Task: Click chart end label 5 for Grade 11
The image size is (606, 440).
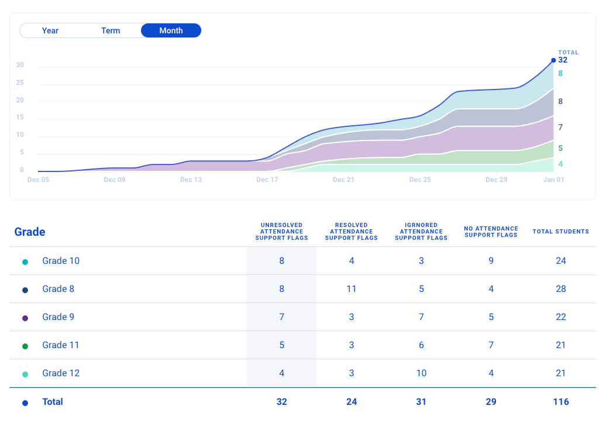Action: 560,148
